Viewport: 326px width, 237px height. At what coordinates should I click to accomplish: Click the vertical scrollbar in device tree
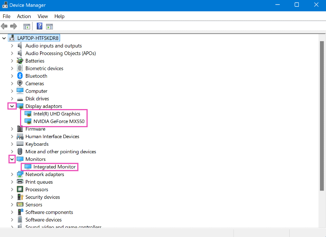click(x=322, y=113)
